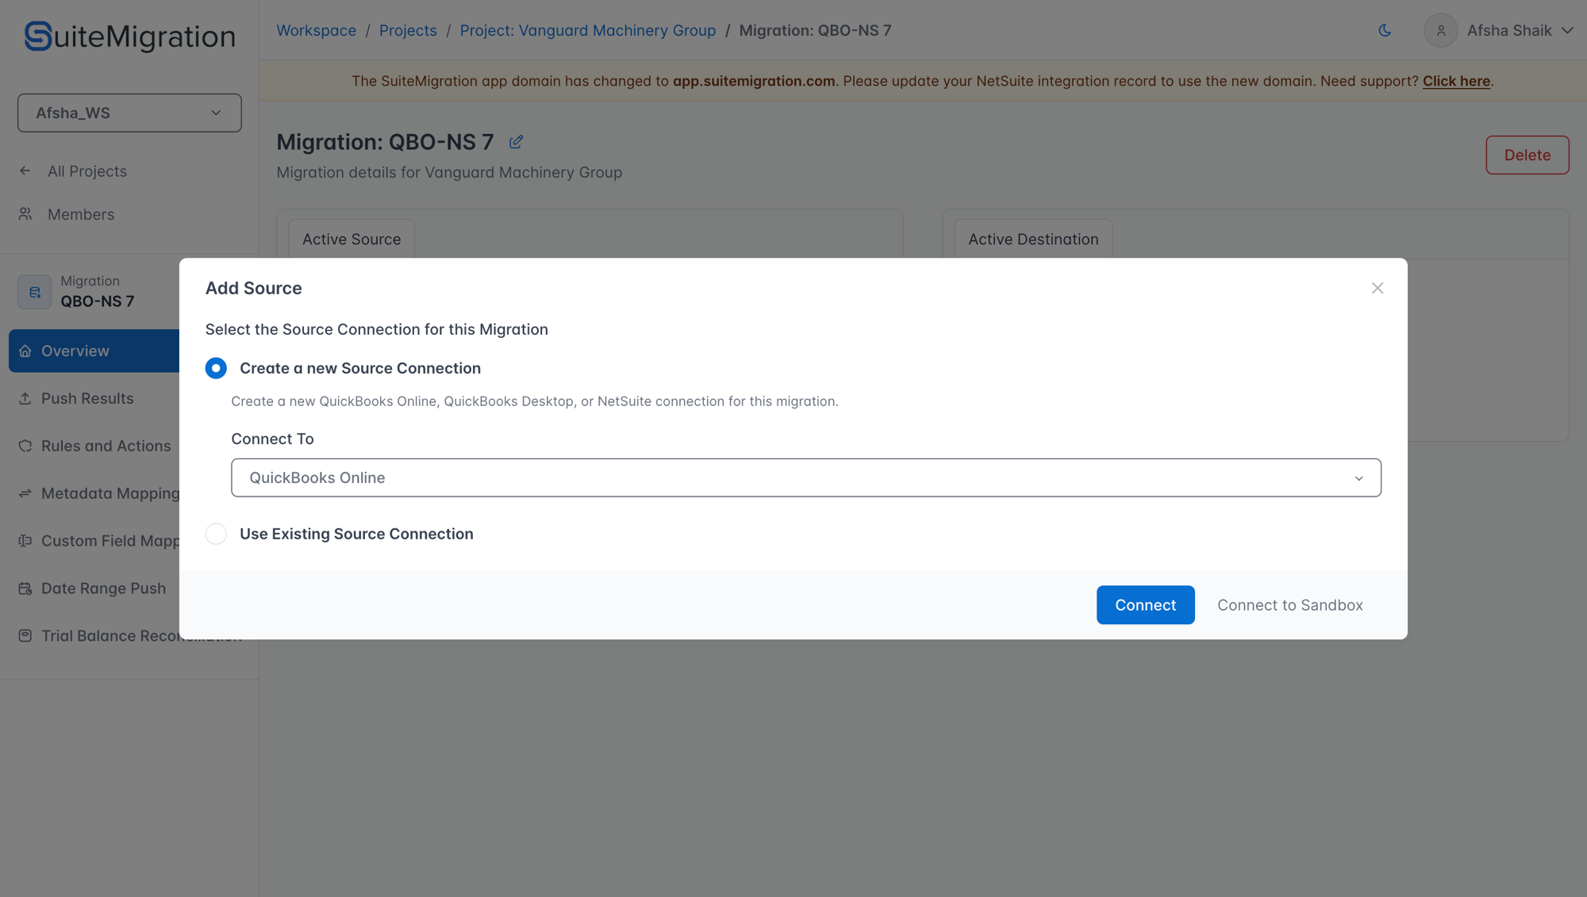Click Connect to Sandbox

click(x=1290, y=605)
